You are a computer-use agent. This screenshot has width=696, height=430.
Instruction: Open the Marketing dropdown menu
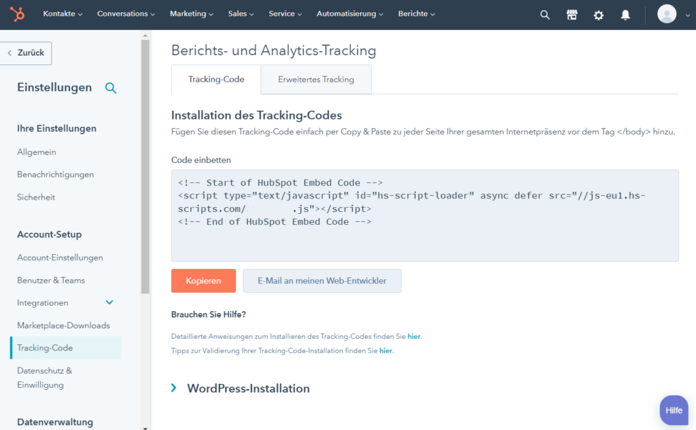[x=192, y=14]
